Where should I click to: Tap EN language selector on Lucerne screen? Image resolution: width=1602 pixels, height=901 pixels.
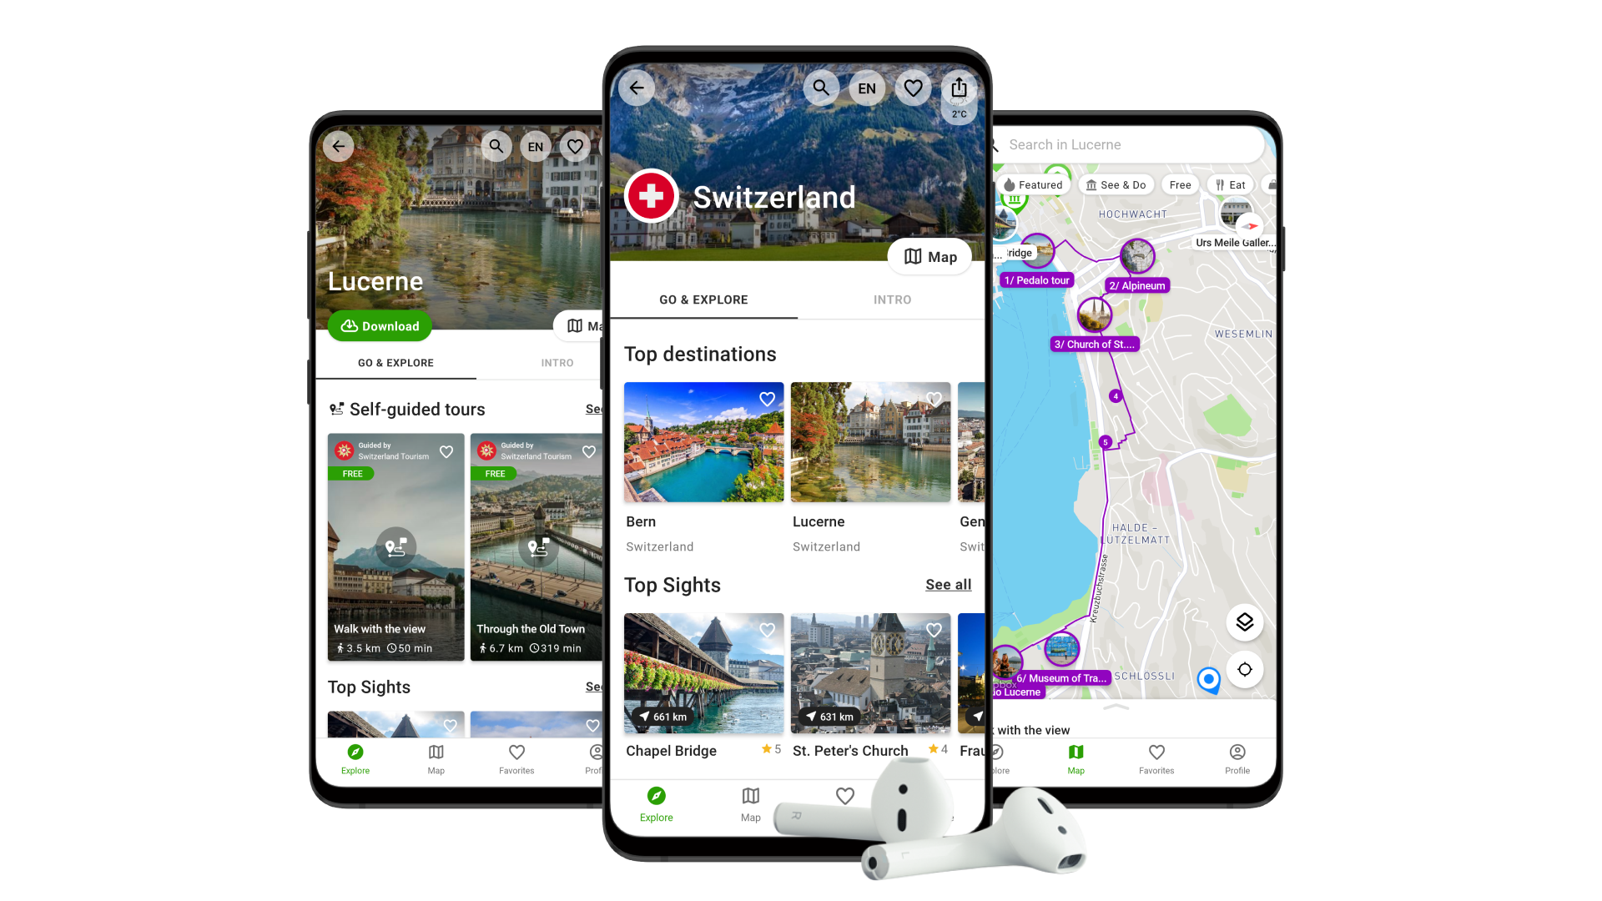[x=536, y=145]
